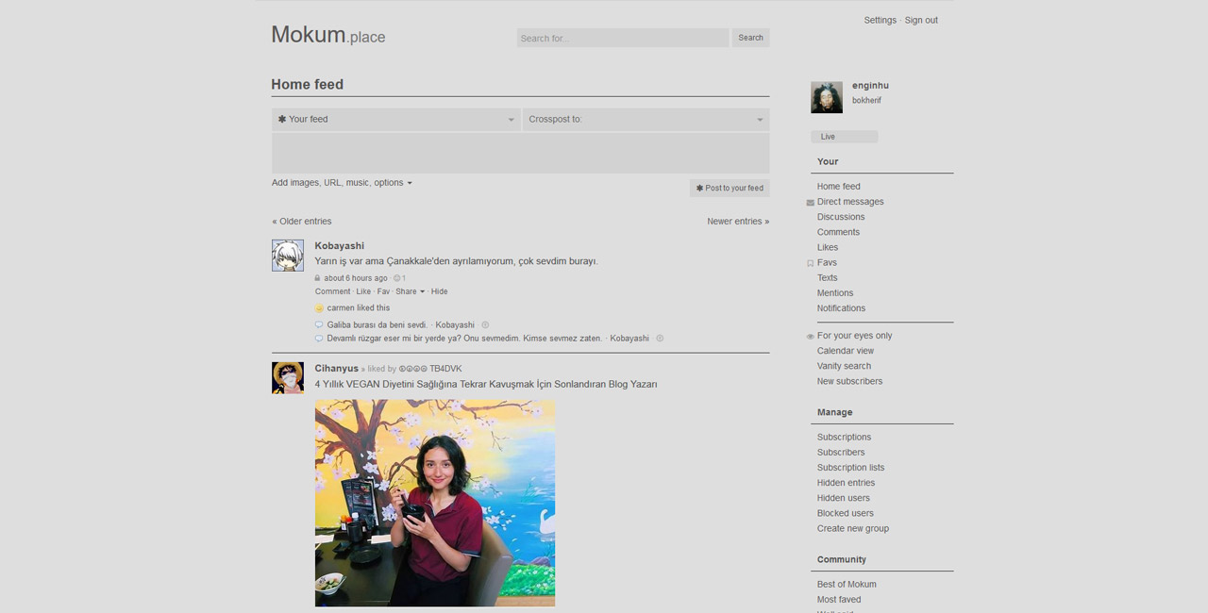This screenshot has width=1208, height=613.
Task: Click the bookmark icon next to Favs
Action: 810,262
